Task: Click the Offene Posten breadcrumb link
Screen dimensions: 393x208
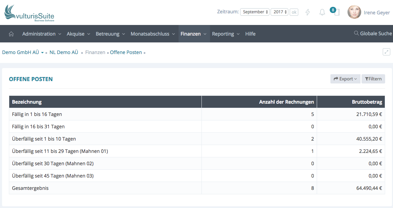Action: tap(126, 52)
